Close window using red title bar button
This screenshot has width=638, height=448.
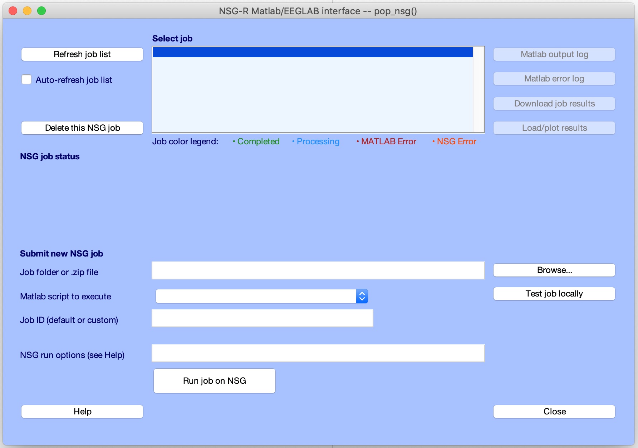(x=13, y=11)
